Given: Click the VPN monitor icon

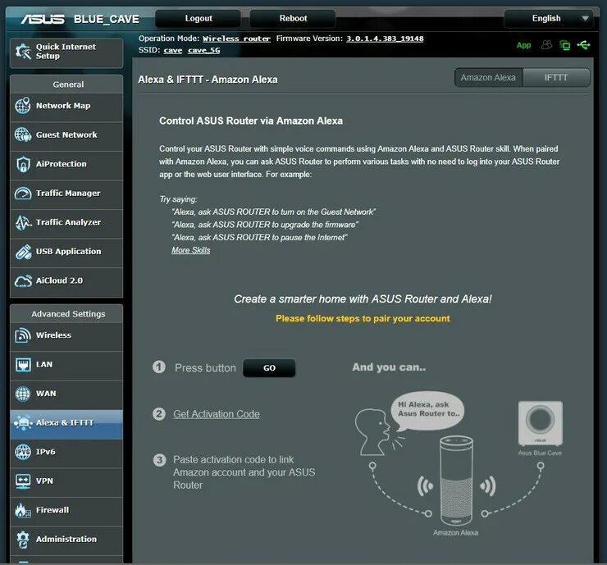Looking at the screenshot, I should tap(23, 481).
